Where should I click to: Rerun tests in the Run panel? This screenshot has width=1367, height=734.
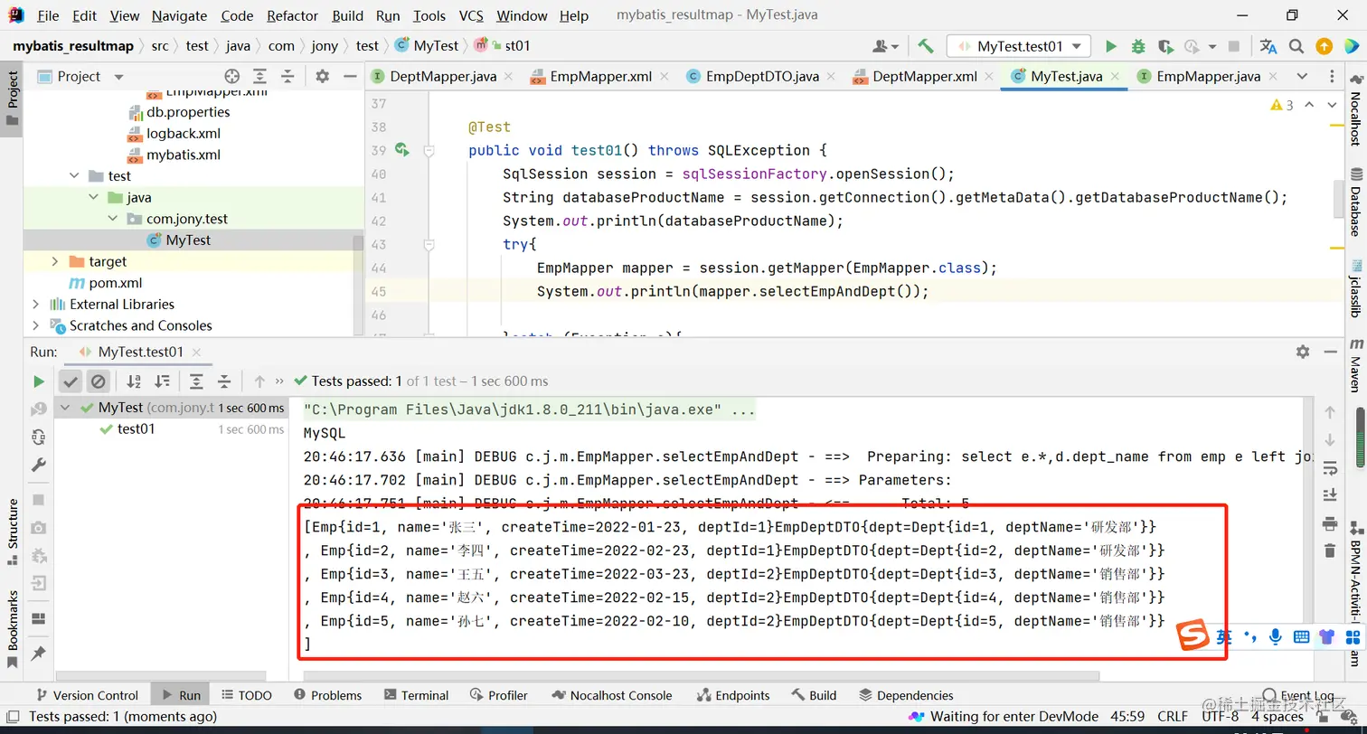pyautogui.click(x=39, y=381)
